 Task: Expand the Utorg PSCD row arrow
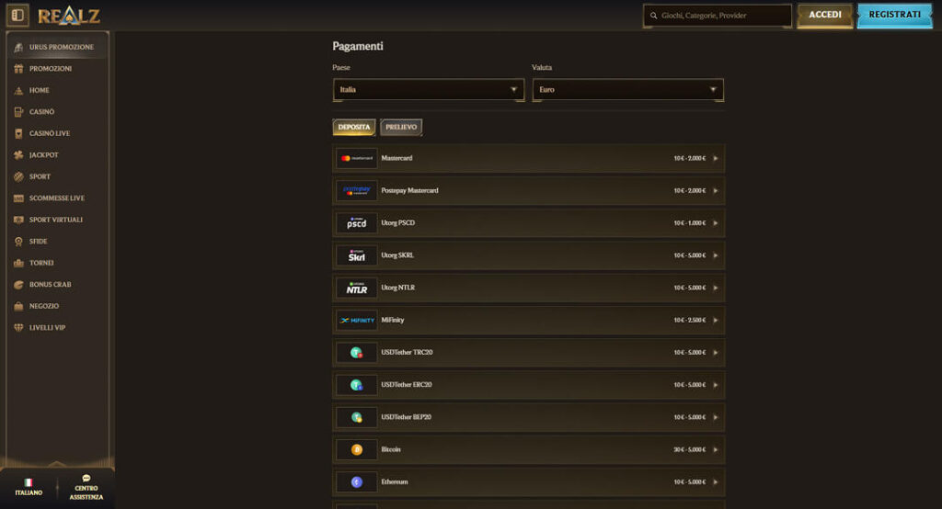point(716,223)
